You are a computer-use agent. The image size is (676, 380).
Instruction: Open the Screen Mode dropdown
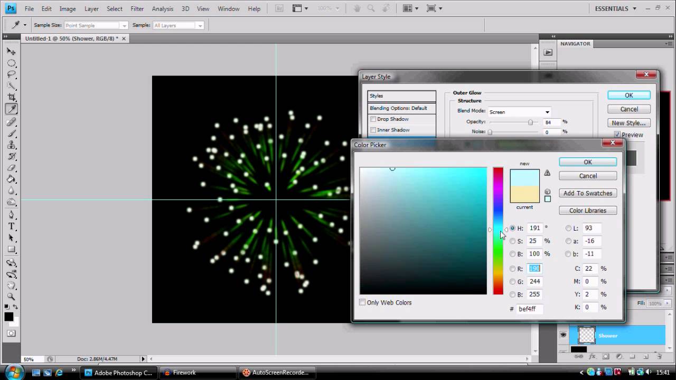pyautogui.click(x=434, y=8)
